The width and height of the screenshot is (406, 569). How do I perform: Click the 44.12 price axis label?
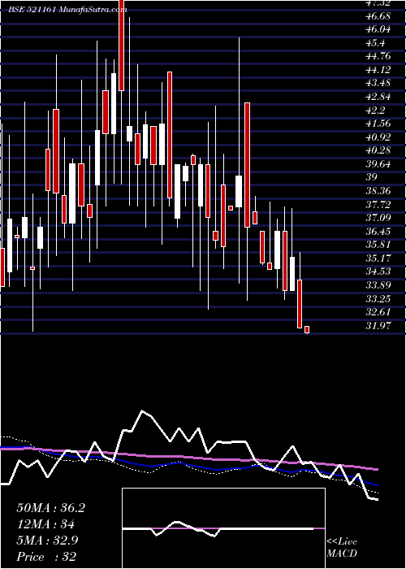coord(378,70)
